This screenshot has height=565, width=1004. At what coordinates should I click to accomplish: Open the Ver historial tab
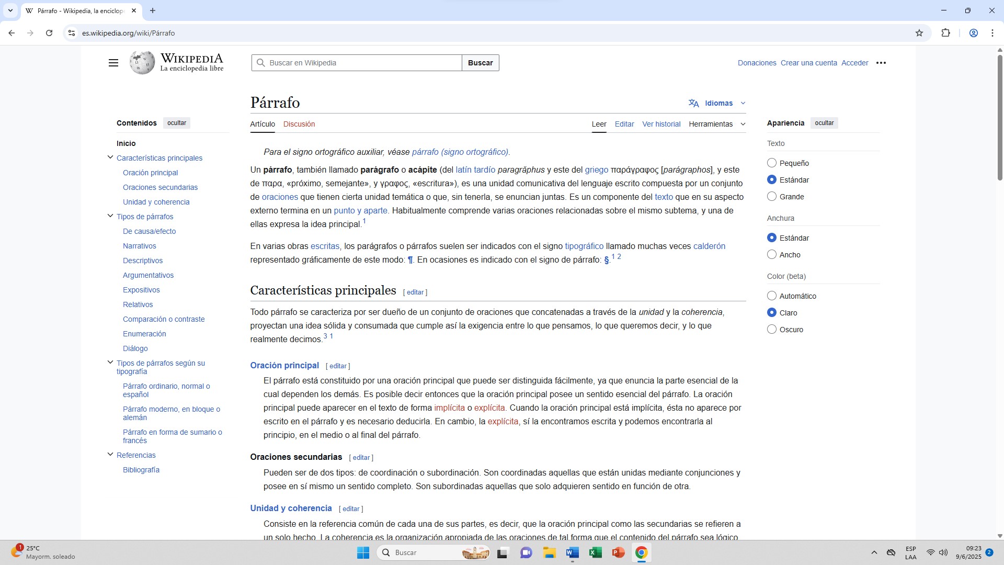(661, 124)
